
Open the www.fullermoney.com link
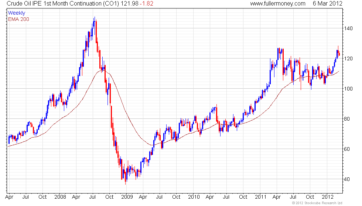[278, 3]
